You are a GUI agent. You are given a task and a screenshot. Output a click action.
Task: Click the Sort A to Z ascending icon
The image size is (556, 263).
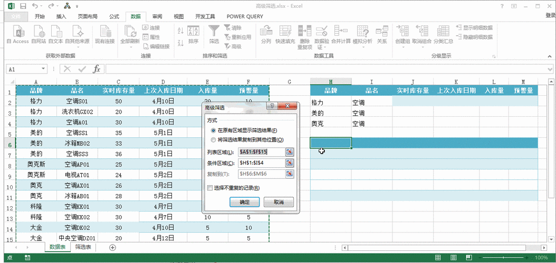[x=180, y=31]
